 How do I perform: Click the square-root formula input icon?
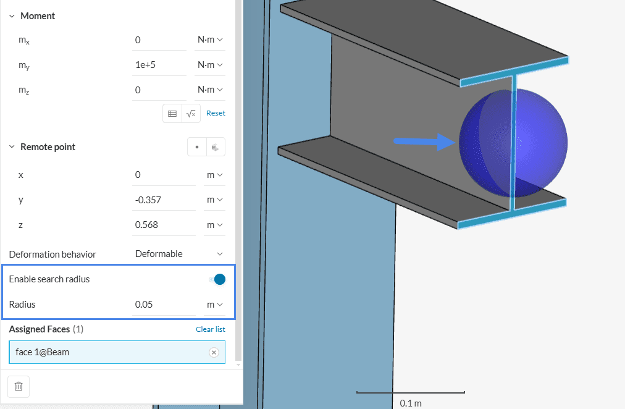click(x=191, y=114)
